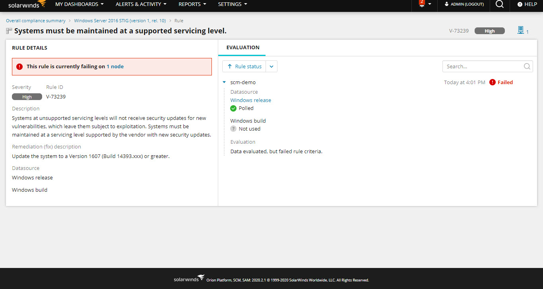Open Windows Server 2016 STIG breadcrumb

pyautogui.click(x=120, y=21)
